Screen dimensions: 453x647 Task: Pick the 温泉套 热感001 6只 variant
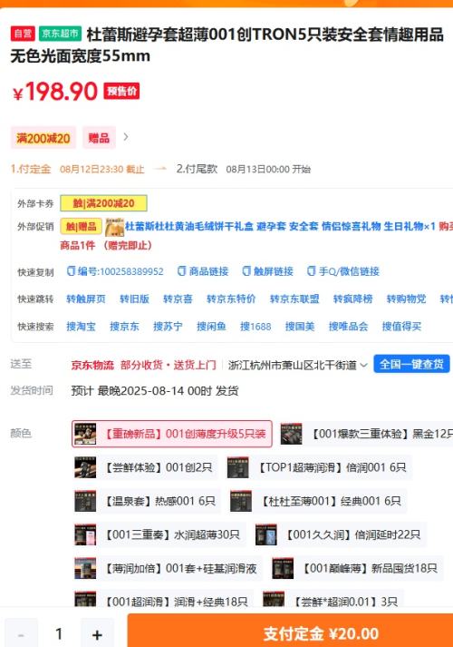click(146, 501)
